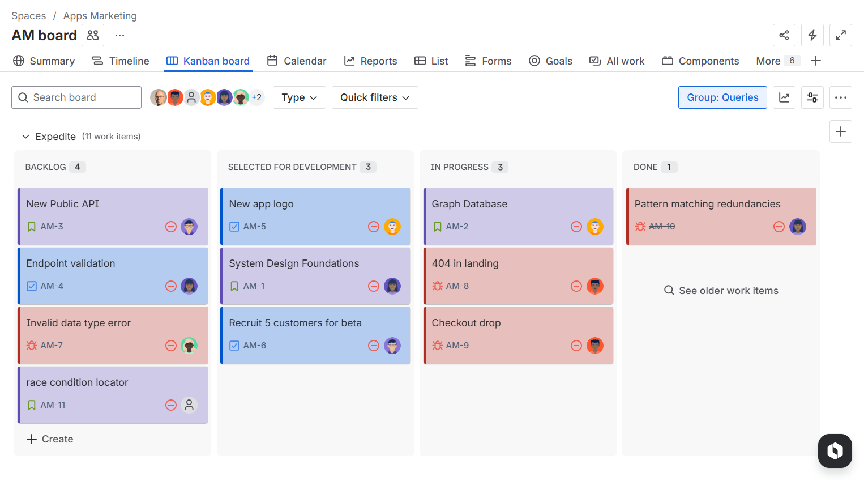Click the blocked indicator on New Public API
This screenshot has height=481, width=864.
coord(171,226)
